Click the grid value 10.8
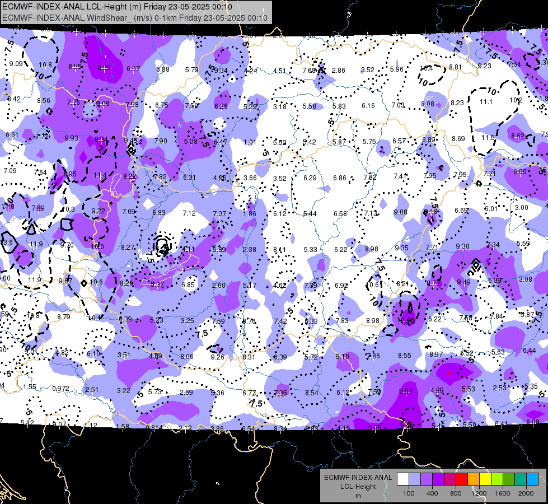The image size is (548, 504). point(45,65)
